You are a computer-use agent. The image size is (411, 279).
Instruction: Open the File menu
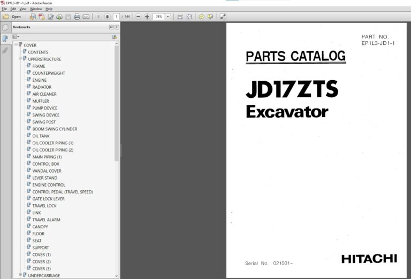tap(4, 9)
